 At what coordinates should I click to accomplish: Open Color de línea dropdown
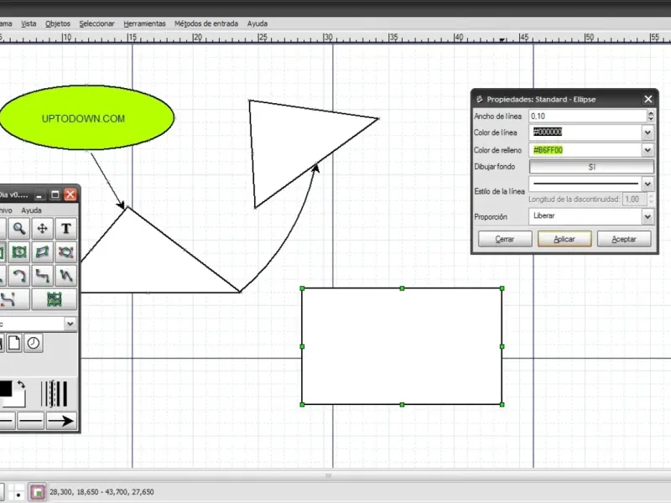coord(648,132)
